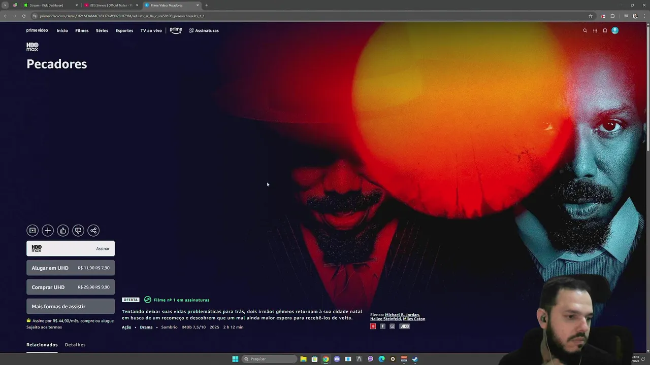
Task: Open Chrome extensions puzzle icon
Action: coord(612,16)
